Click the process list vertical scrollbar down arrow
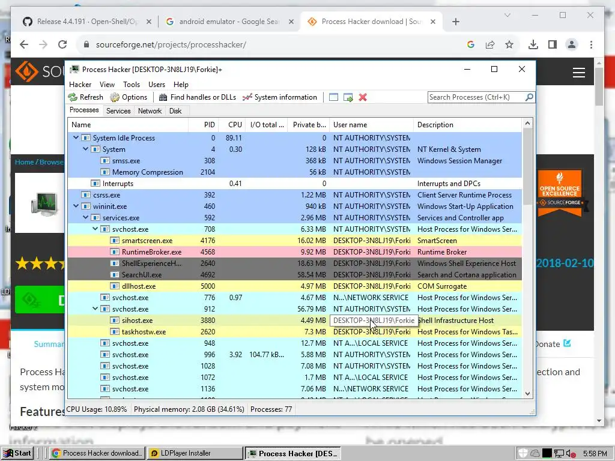Viewport: 615px width, 461px height. 527,394
